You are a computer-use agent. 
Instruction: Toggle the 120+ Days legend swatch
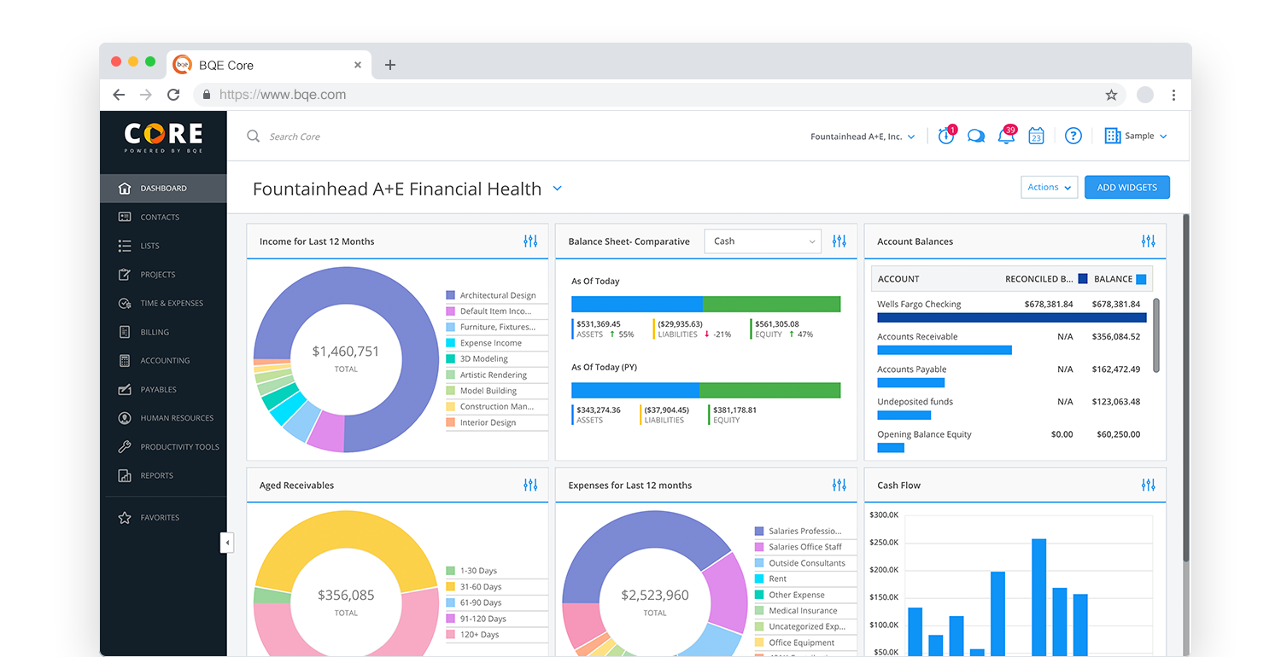click(450, 635)
